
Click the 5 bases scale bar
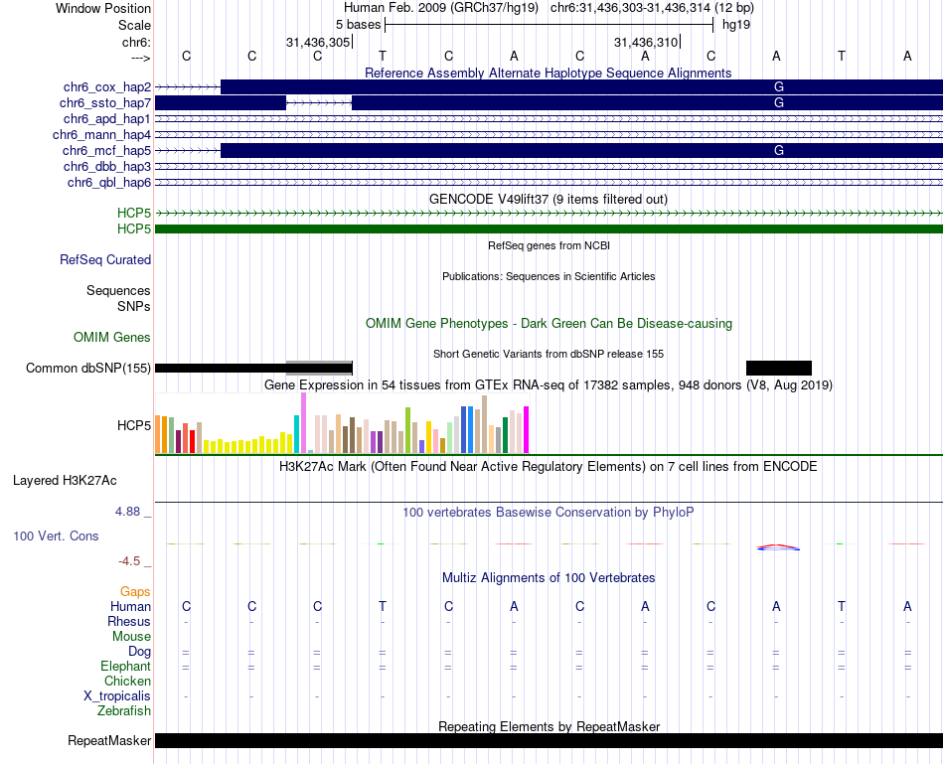pyautogui.click(x=550, y=25)
